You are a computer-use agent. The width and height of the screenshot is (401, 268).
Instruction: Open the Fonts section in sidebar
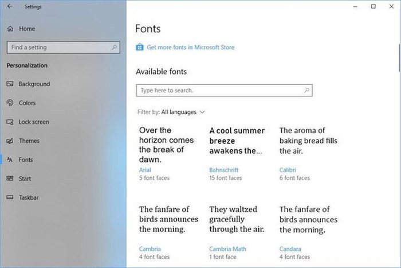pos(26,160)
